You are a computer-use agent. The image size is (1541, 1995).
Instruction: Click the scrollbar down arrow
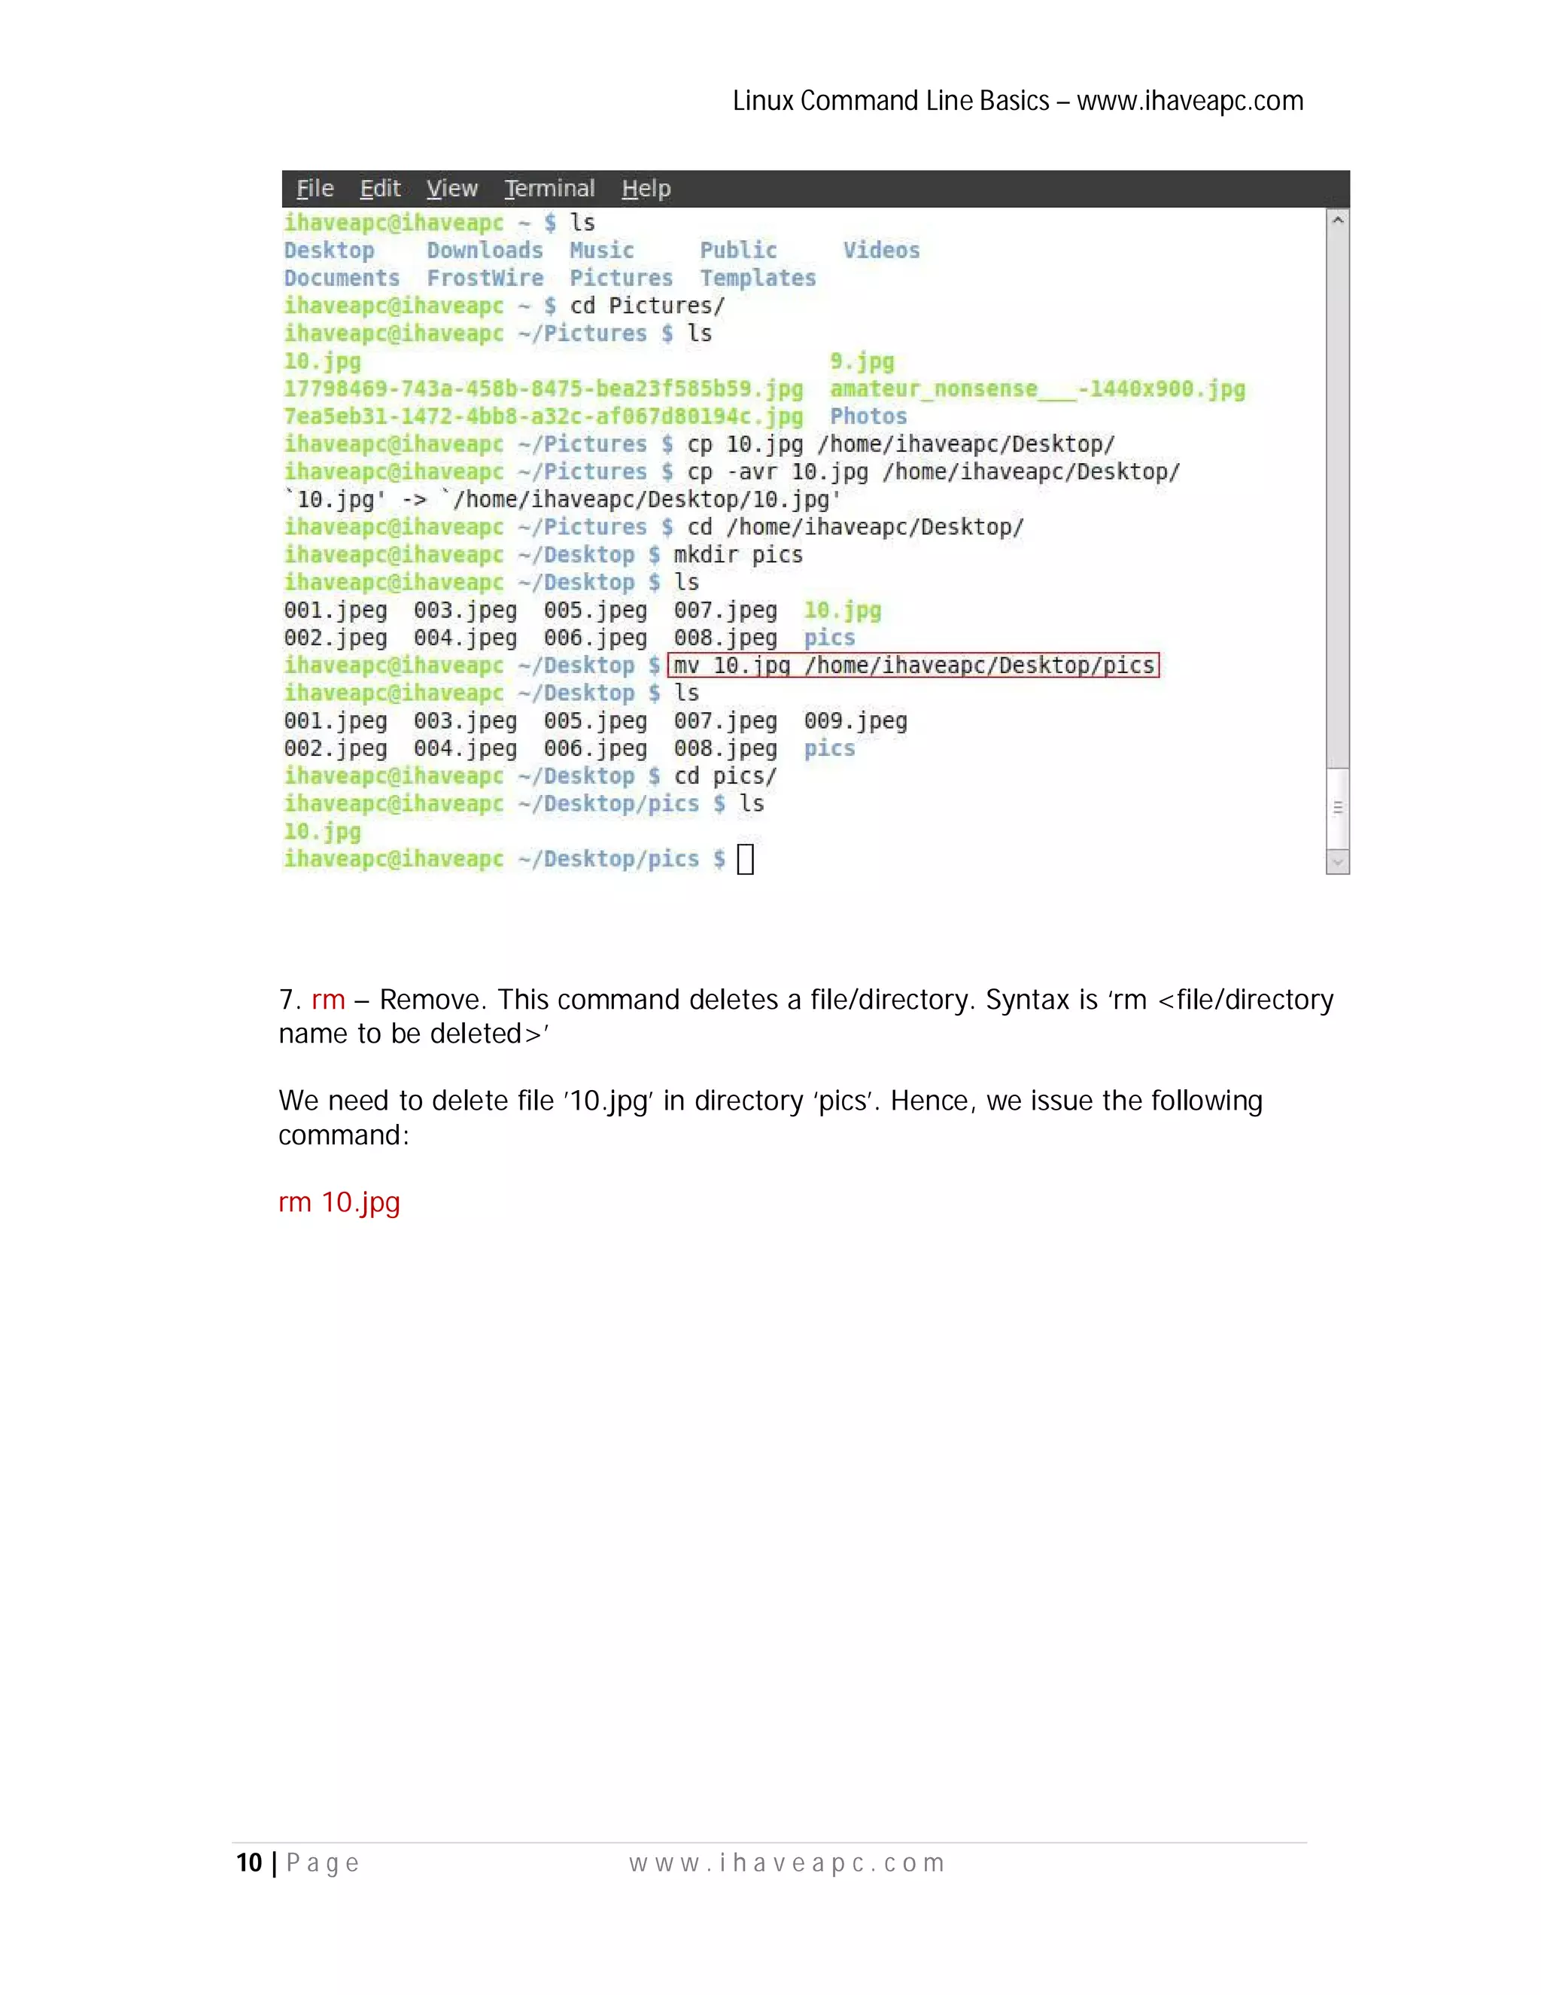(1337, 861)
